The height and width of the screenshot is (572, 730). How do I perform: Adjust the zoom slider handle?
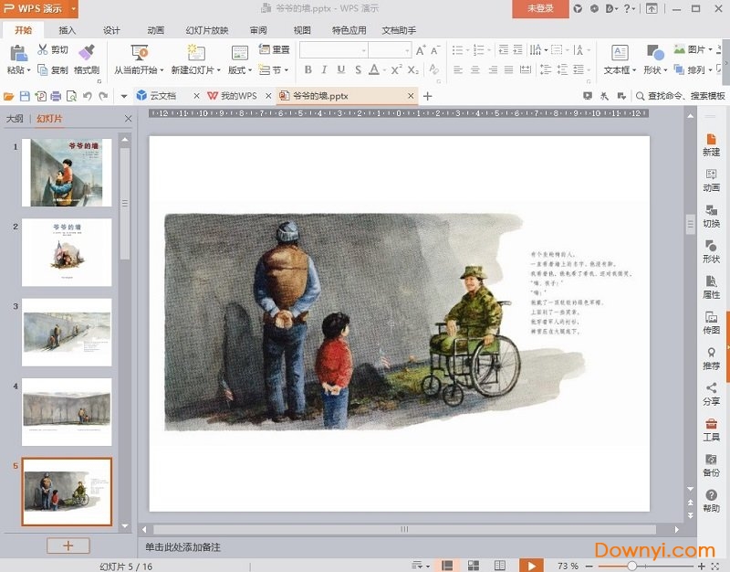(632, 566)
